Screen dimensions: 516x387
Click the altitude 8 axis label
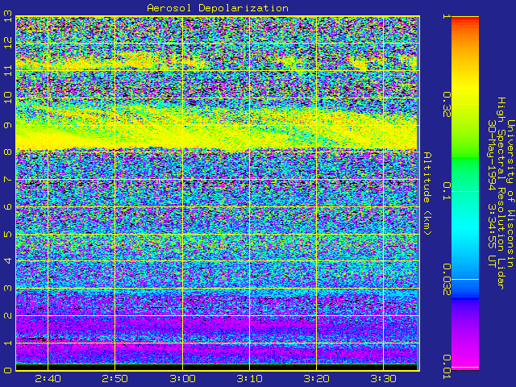[8, 152]
